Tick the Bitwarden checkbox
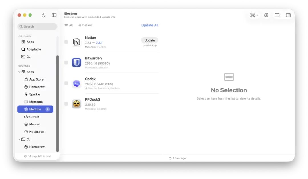Viewport: 308px width, 179px height. 66,63
